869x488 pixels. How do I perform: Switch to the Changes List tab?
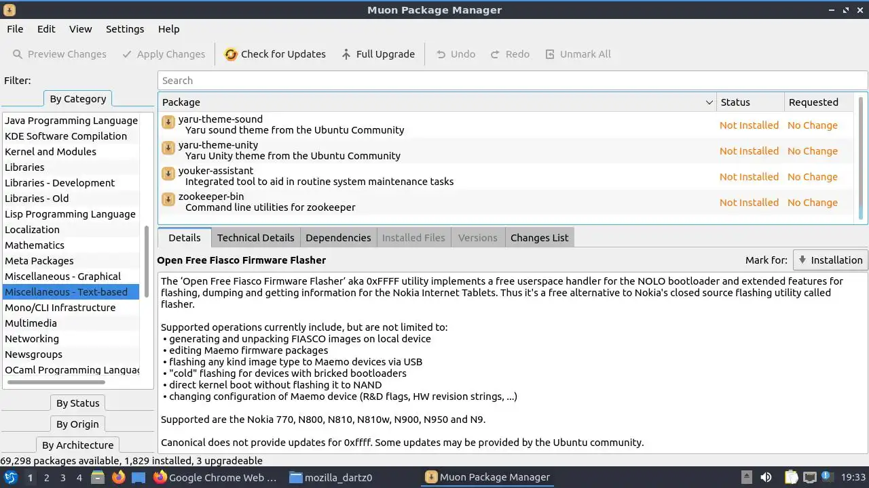click(539, 238)
